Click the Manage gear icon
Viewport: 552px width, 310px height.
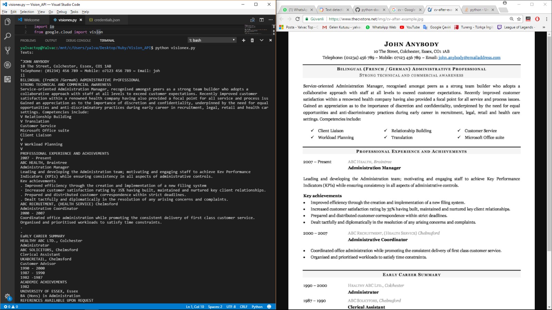tap(7, 296)
